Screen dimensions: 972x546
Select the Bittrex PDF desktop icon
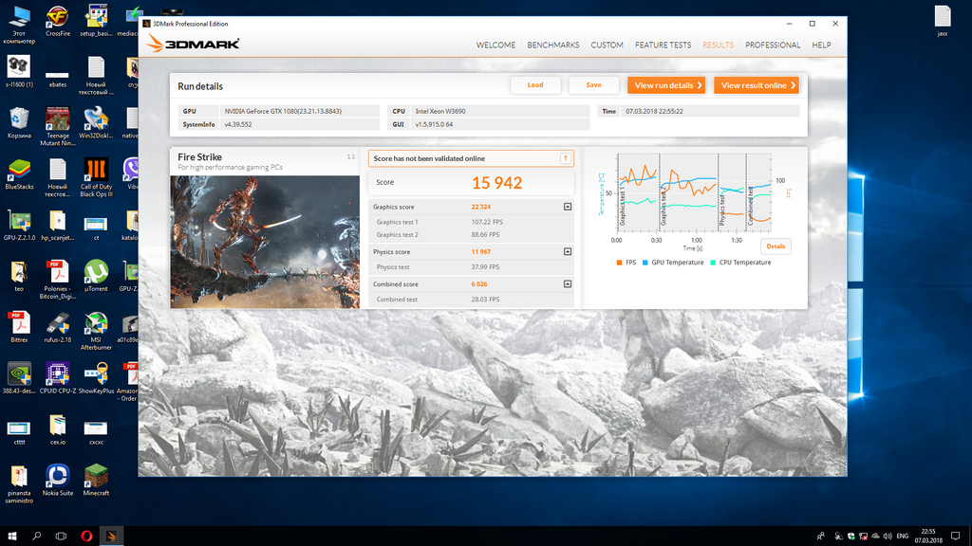[x=19, y=327]
